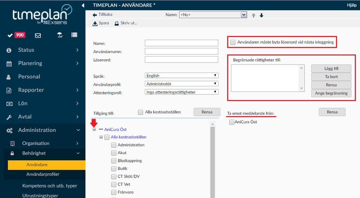Check the CT Vet checkbox

click(x=114, y=184)
